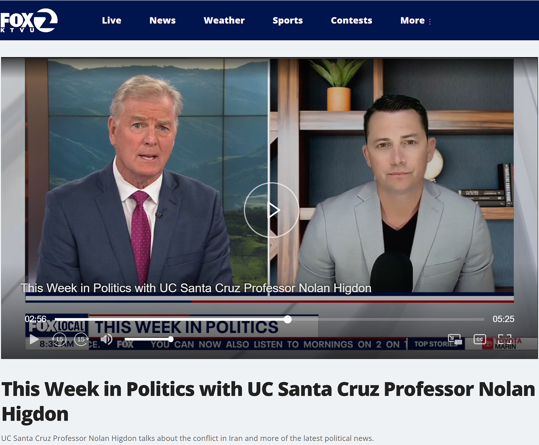
Task: Open the Sports section
Action: point(288,20)
